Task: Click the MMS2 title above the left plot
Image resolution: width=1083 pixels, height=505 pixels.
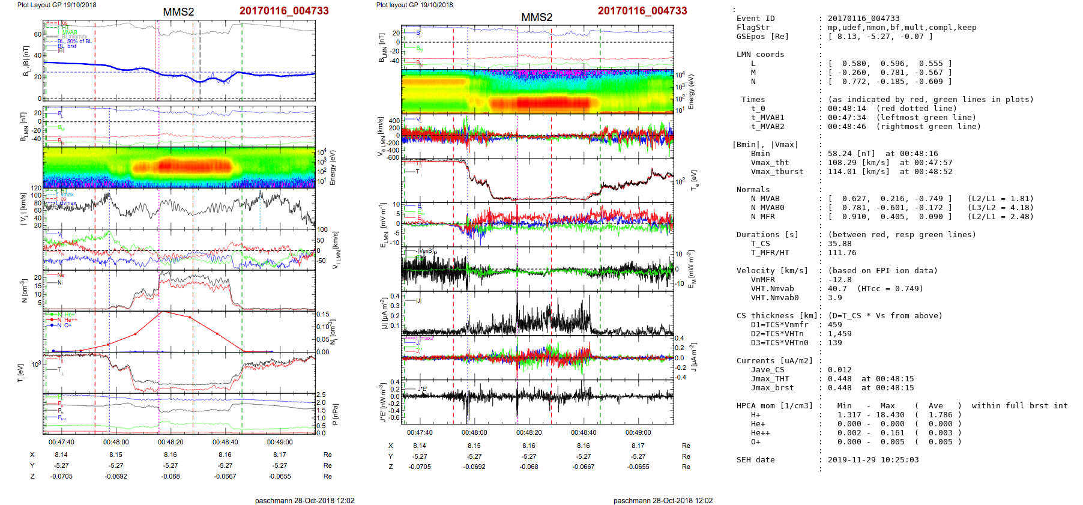Action: tap(178, 12)
